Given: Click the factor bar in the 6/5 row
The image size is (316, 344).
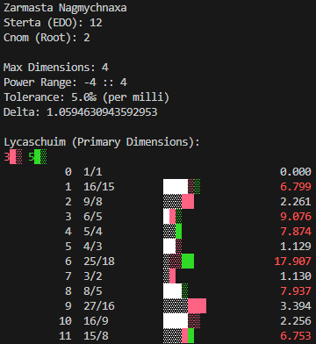Looking at the screenshot, I should (172, 217).
